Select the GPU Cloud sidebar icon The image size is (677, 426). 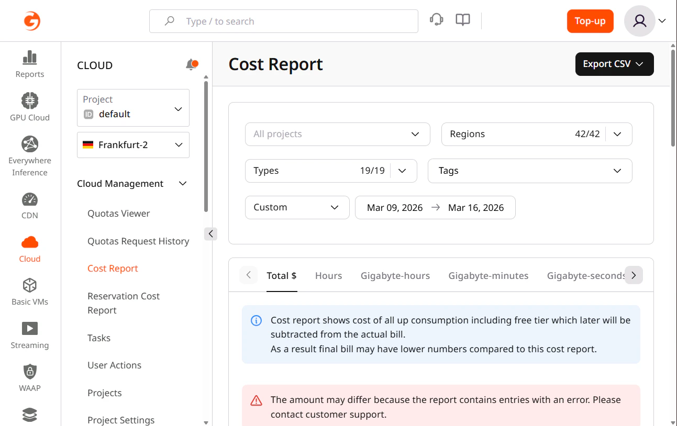[x=30, y=99]
